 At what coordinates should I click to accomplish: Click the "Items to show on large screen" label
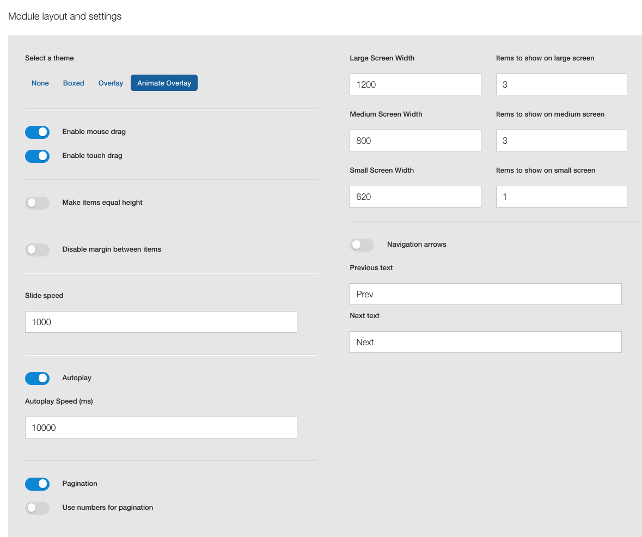pyautogui.click(x=545, y=58)
